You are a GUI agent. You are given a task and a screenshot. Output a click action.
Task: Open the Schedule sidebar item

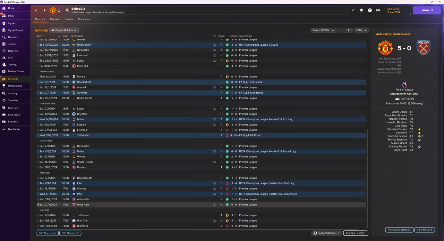(x=15, y=79)
